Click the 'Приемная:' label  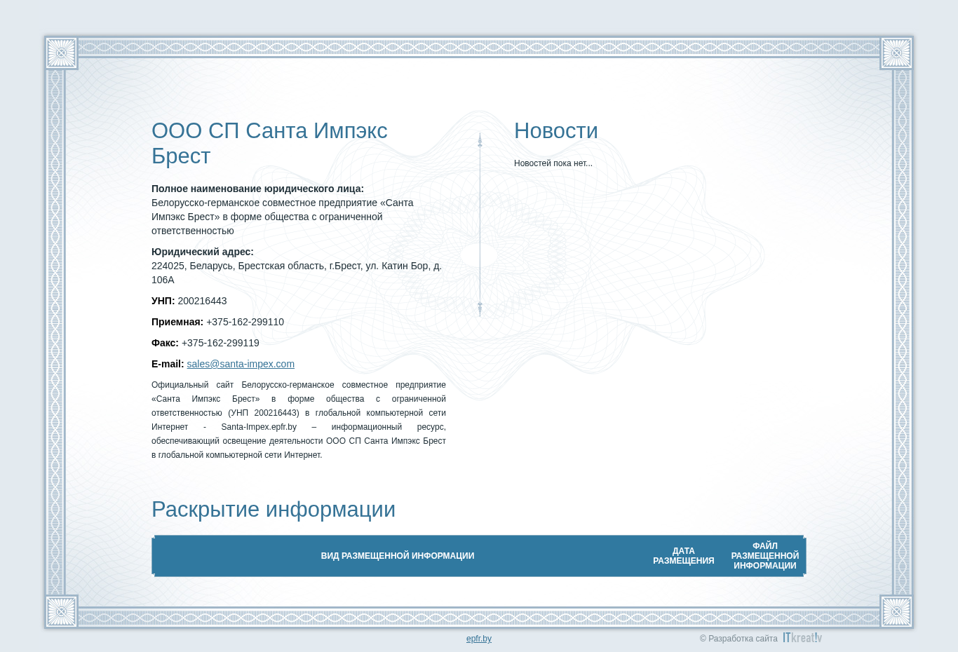click(x=177, y=322)
